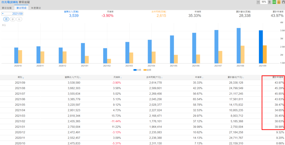285x145 pixels.
Task: Click the red -5.31% monthly change
Action: pos(117,143)
